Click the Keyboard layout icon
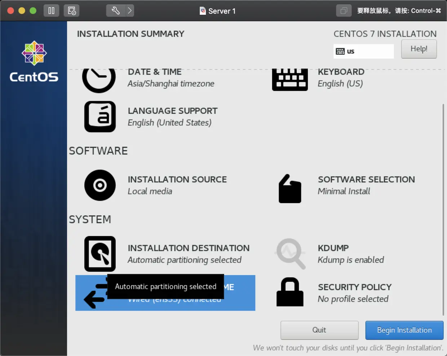Image resolution: width=447 pixels, height=356 pixels. coord(290,80)
